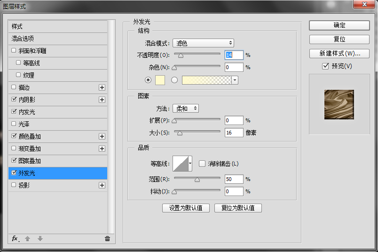Open the gradient picker dropdown arrow
The height and width of the screenshot is (252, 378).
pyautogui.click(x=235, y=80)
